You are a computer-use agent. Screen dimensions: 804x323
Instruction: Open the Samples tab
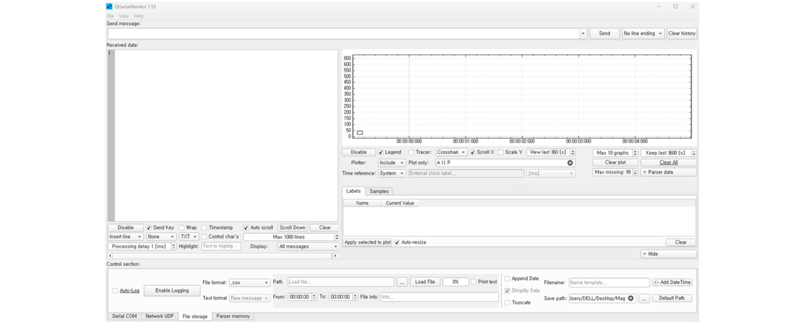378,191
